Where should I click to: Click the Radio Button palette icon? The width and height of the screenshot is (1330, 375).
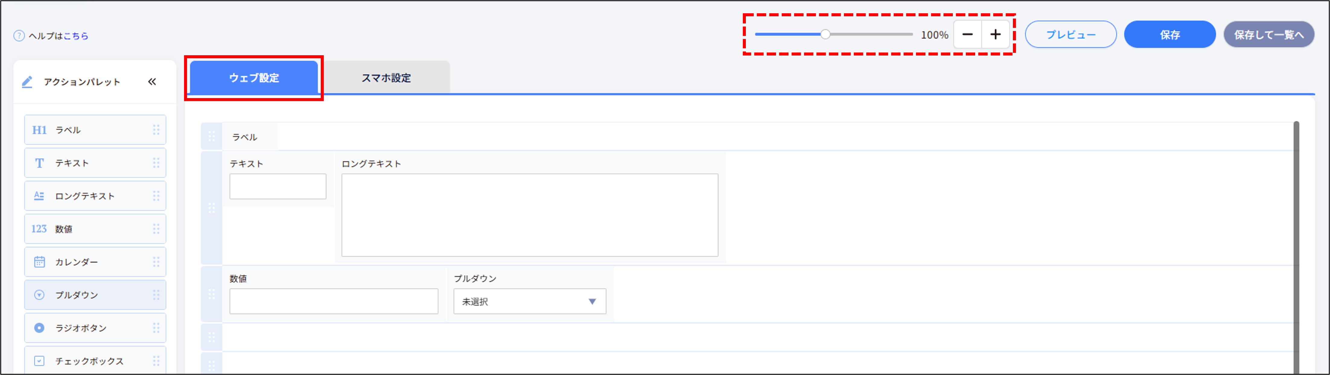(x=39, y=328)
